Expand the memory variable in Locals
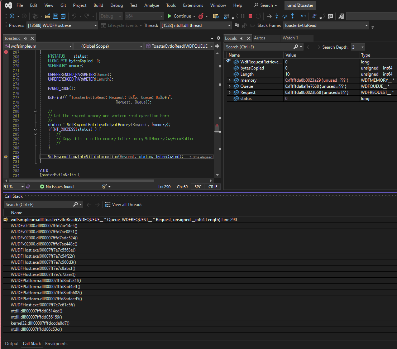The width and height of the screenshot is (397, 349). [x=230, y=80]
